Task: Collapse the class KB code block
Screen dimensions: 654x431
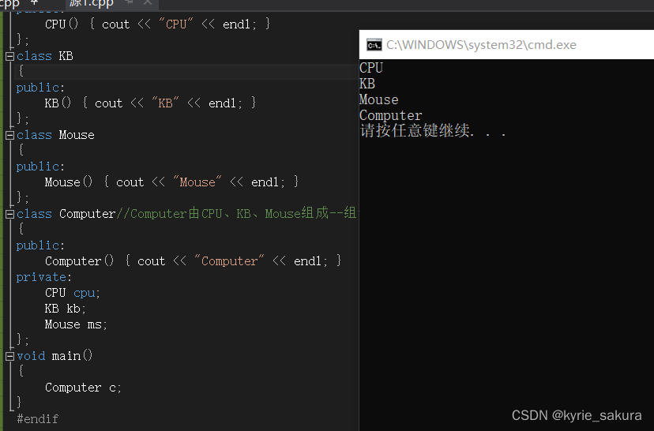Action: [x=10, y=56]
